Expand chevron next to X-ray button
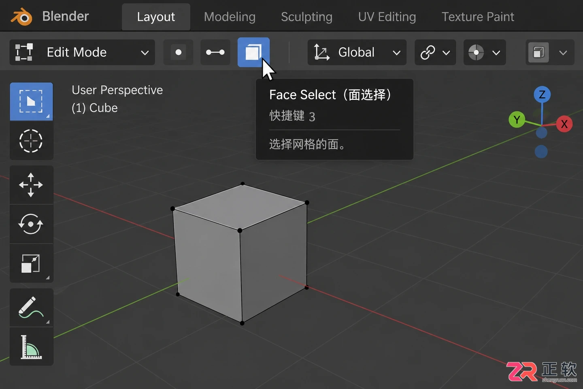This screenshot has height=389, width=583. click(563, 53)
